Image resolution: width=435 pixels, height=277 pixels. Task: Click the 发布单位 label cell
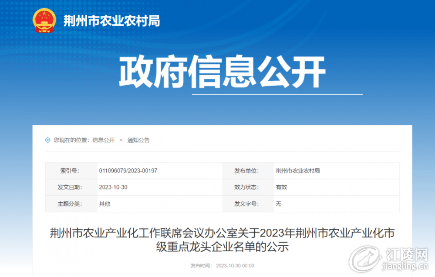[248, 170]
